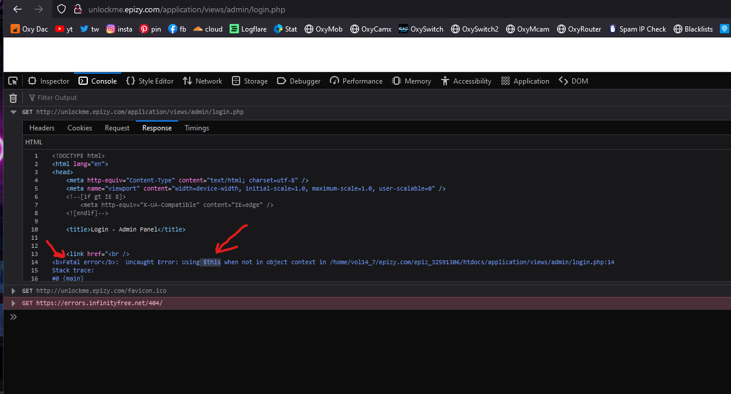Open the OxySwitch bookmark
This screenshot has width=731, height=394.
421,29
